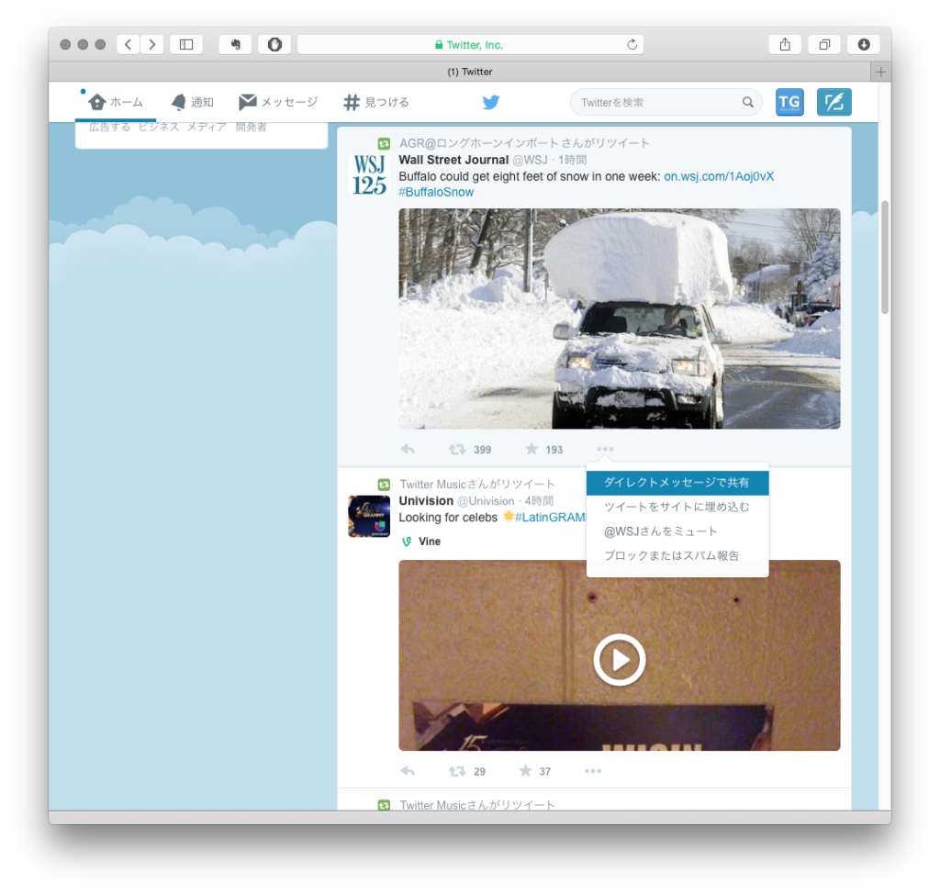Favorite the Univision tweet with 37 stars
940x894 pixels.
coord(525,771)
